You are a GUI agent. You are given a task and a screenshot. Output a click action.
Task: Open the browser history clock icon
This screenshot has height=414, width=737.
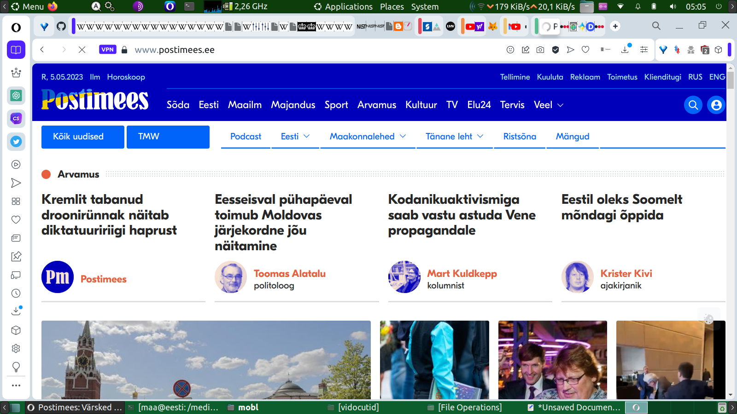tap(16, 293)
